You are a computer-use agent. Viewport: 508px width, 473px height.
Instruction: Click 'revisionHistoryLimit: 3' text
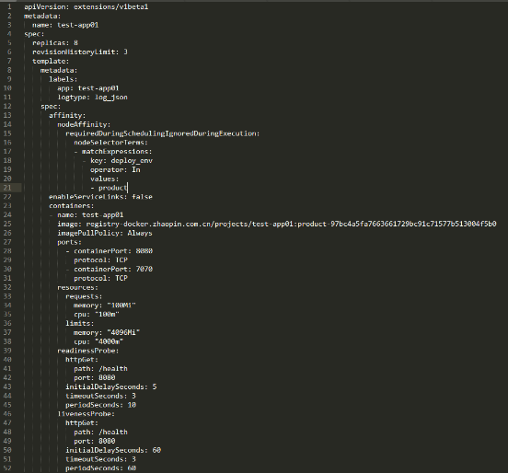[x=80, y=52]
